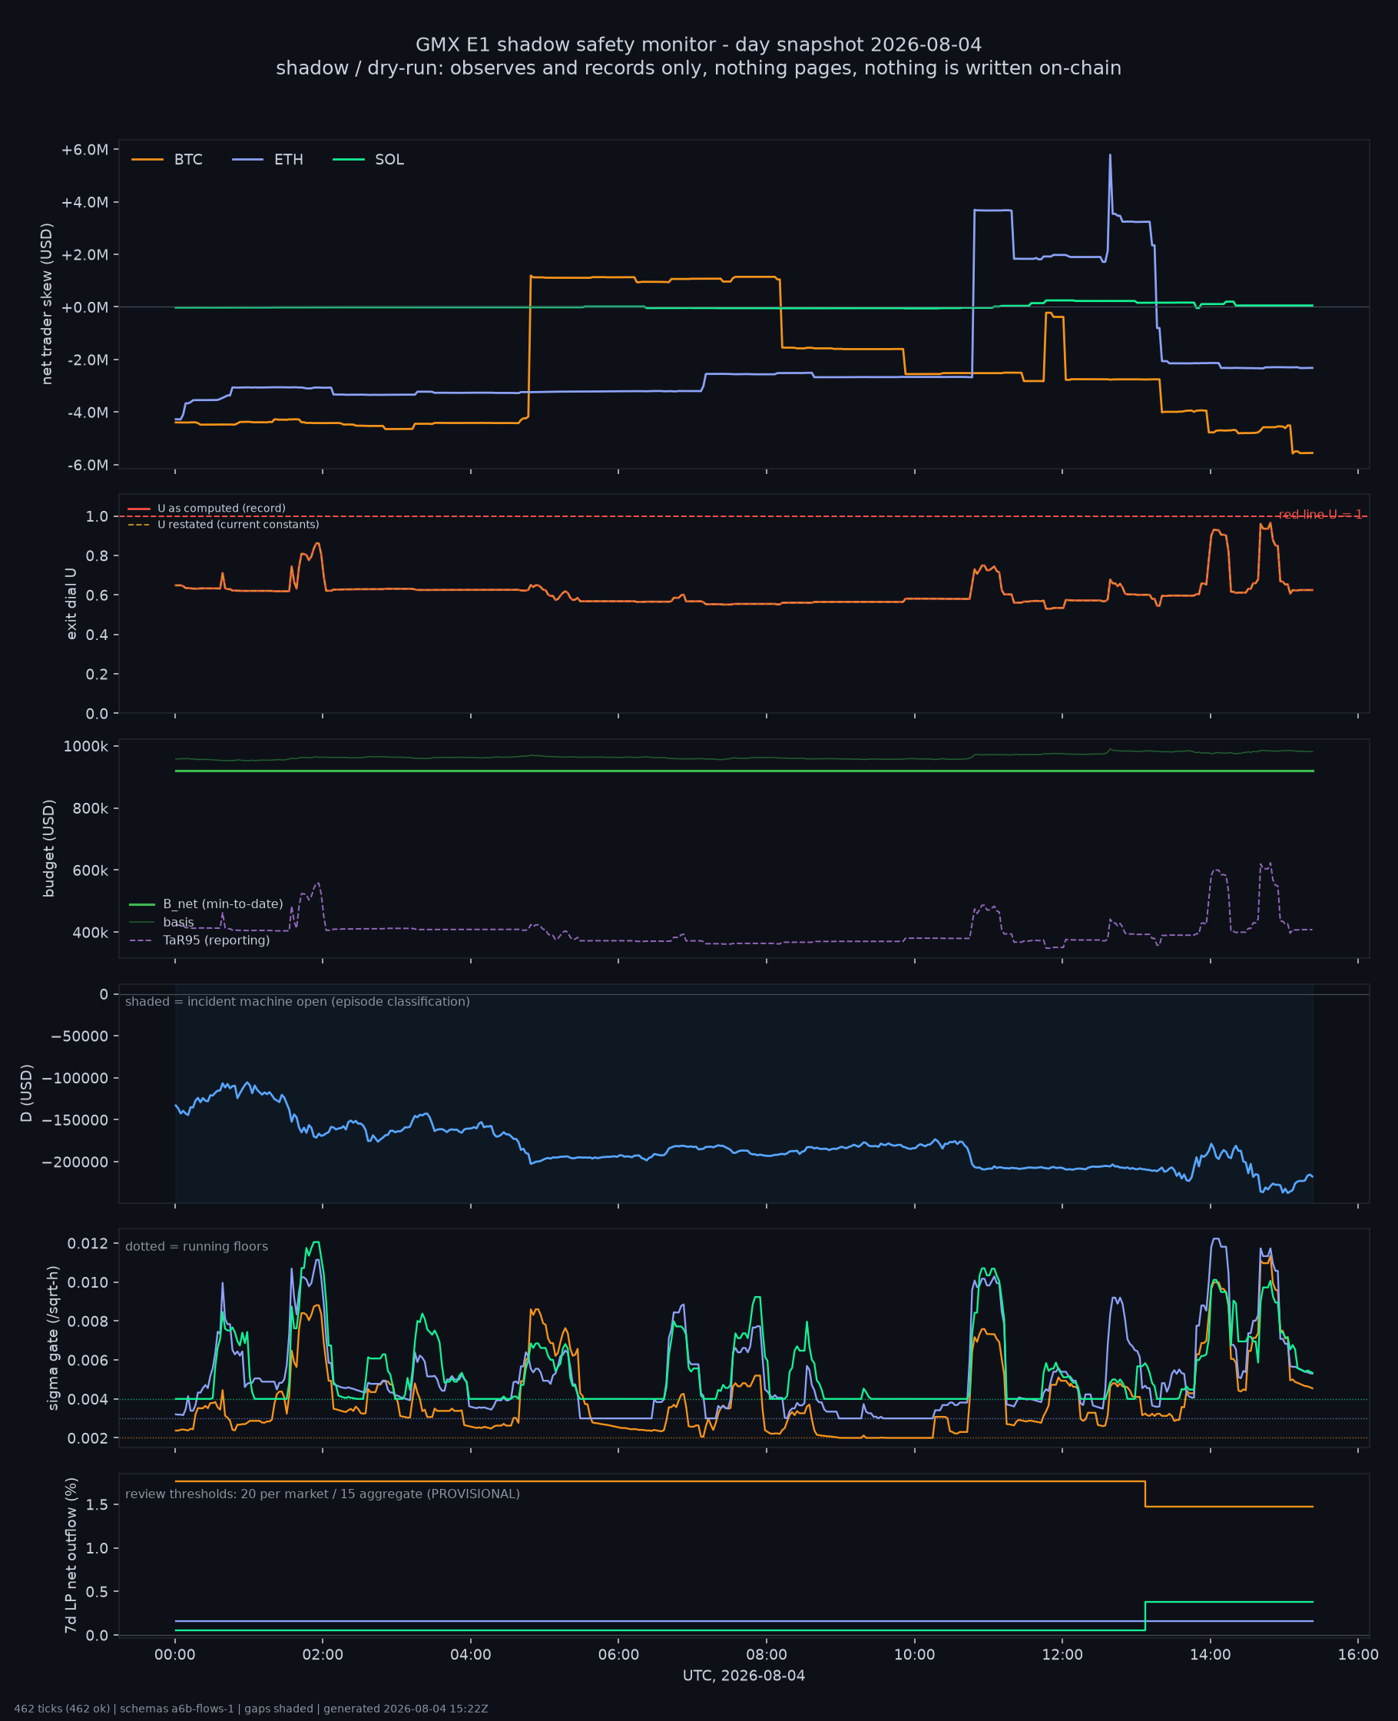The width and height of the screenshot is (1398, 1721).
Task: Select the 'exit dial U' axis label
Action: click(x=71, y=603)
